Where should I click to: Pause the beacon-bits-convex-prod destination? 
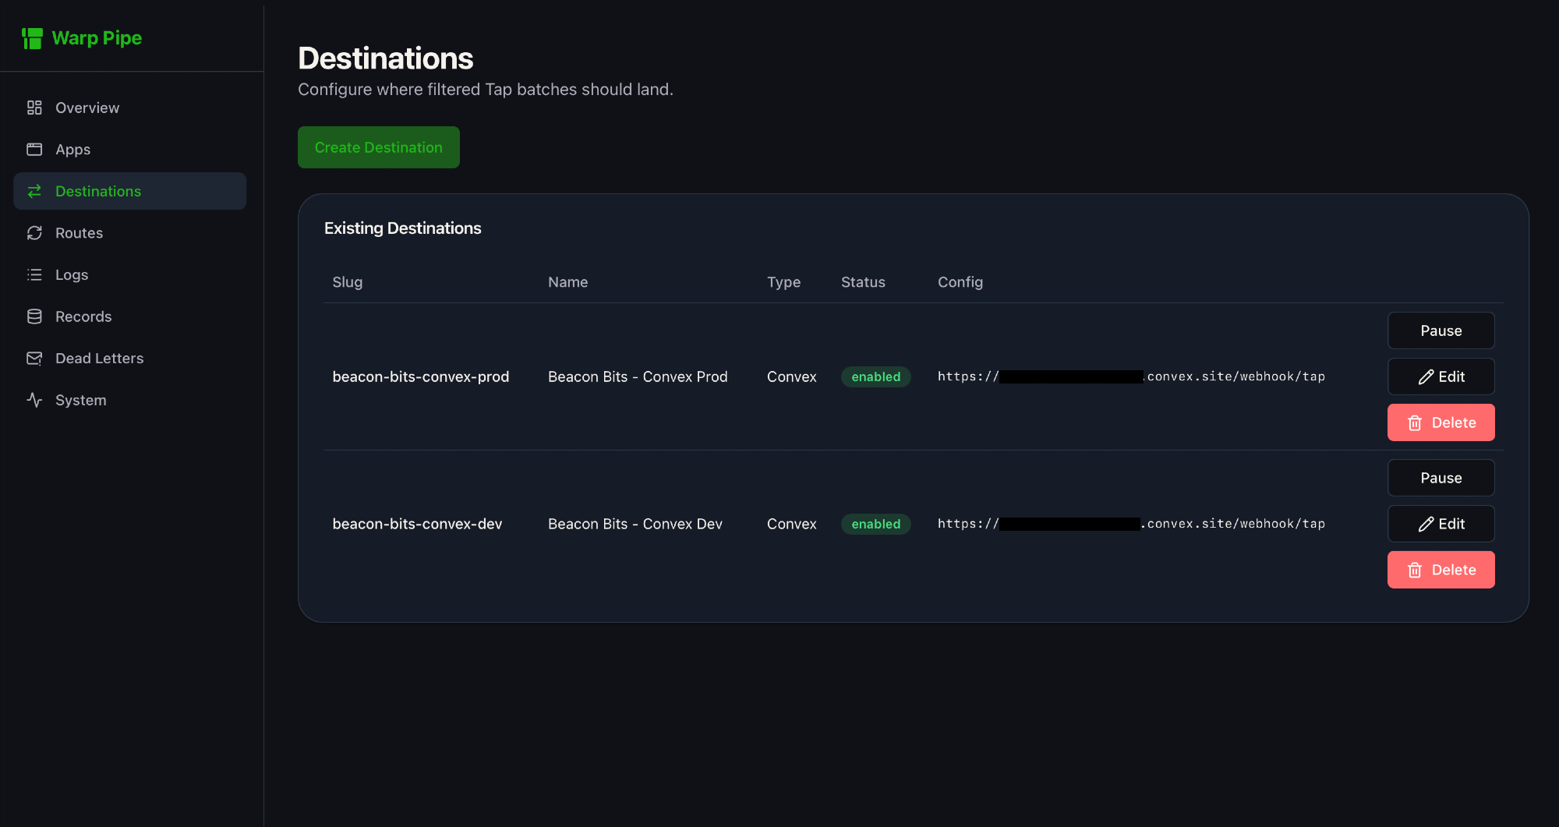coord(1441,330)
